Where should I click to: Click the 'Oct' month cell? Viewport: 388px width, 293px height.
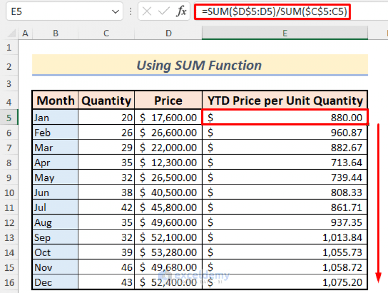[x=56, y=253]
